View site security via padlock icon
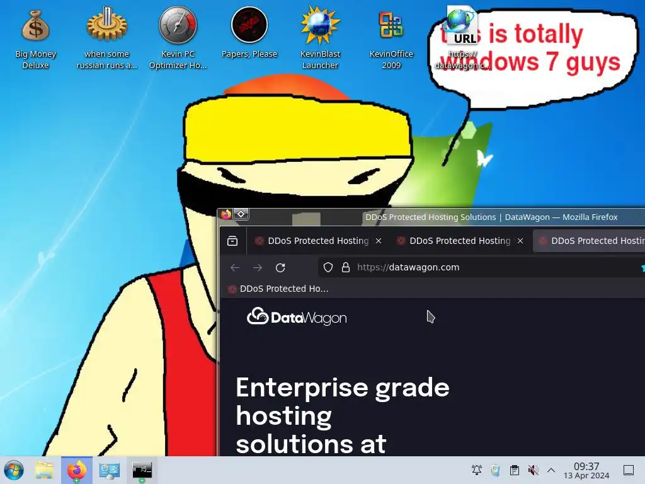This screenshot has width=645, height=484. point(346,267)
